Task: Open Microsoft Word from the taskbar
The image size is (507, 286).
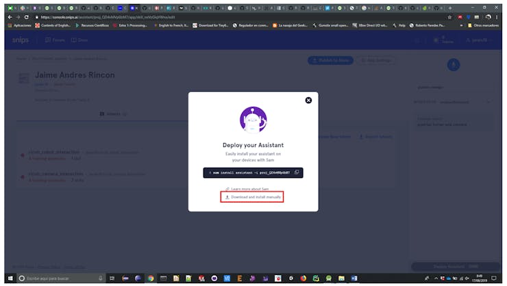Action: (x=354, y=278)
